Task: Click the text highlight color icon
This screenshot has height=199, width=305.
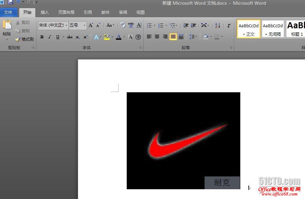Action: (x=106, y=37)
